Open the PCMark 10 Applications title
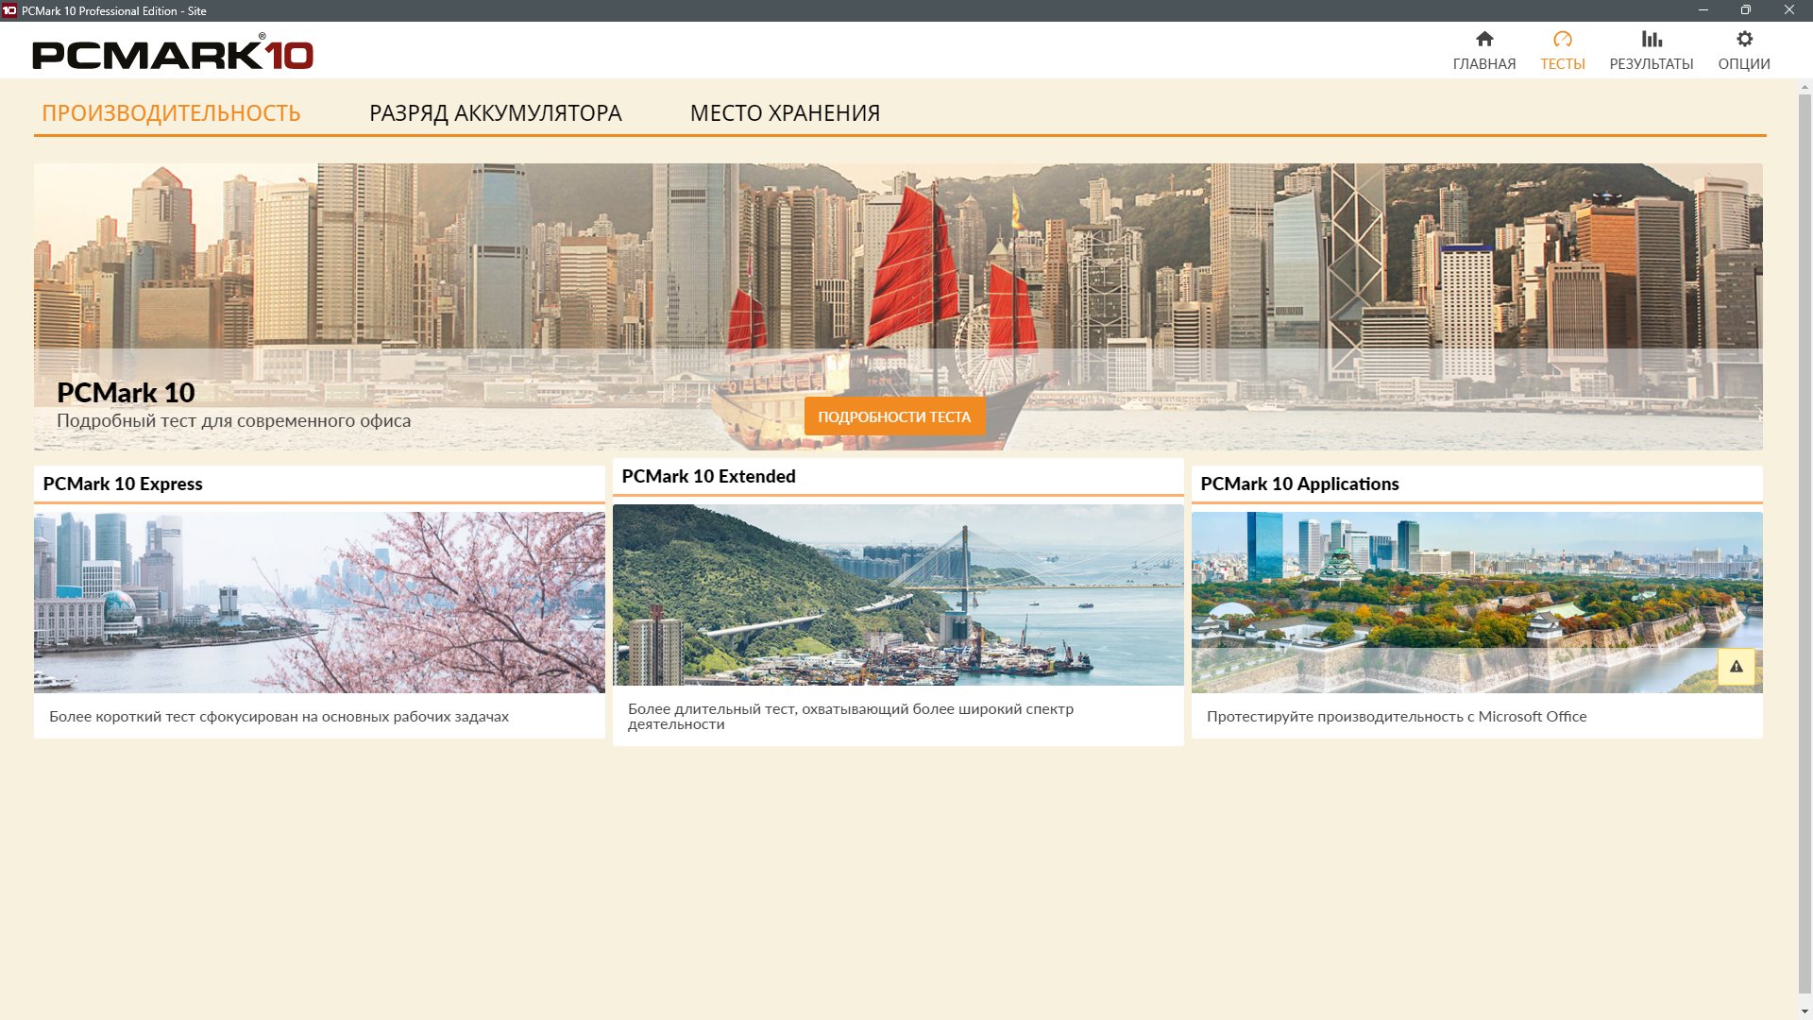Screen dimensions: 1813x1020 click(1299, 484)
